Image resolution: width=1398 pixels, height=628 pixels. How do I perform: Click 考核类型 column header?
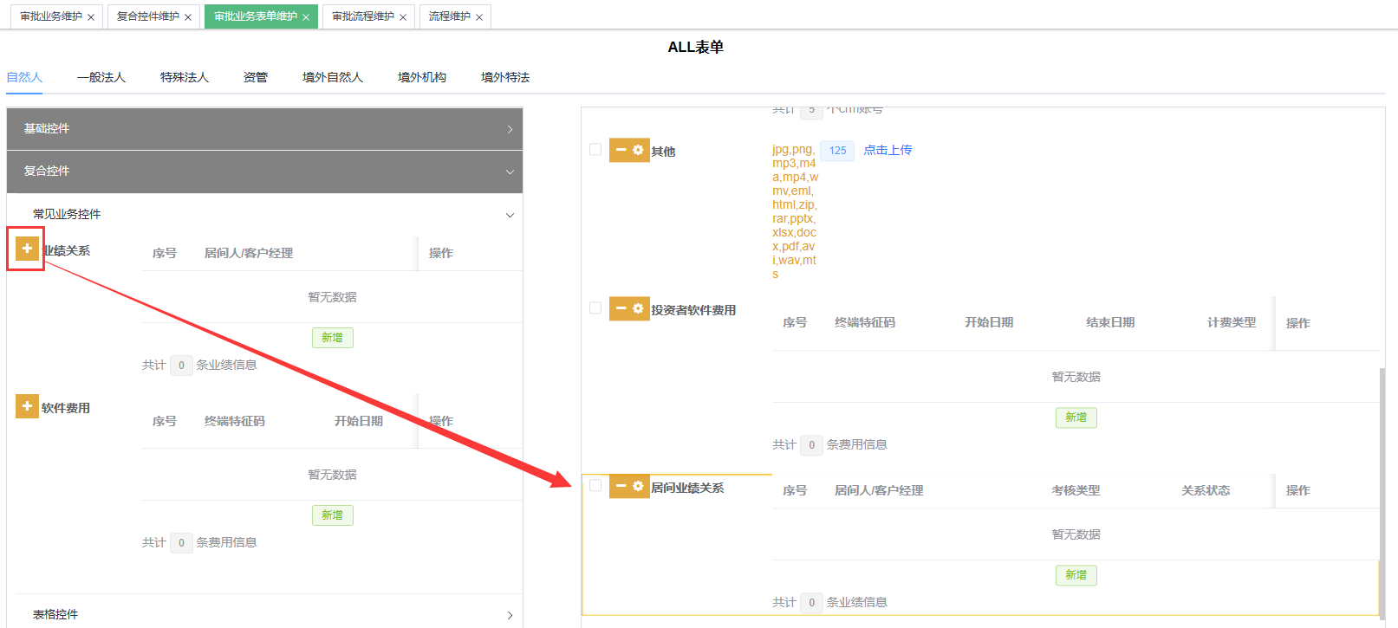pyautogui.click(x=1076, y=490)
